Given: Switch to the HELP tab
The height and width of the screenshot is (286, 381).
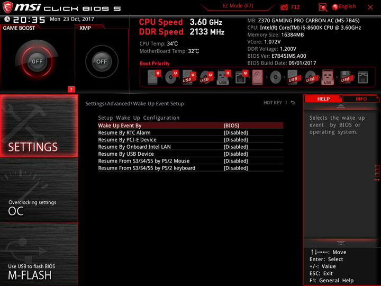Looking at the screenshot, I should pos(323,99).
